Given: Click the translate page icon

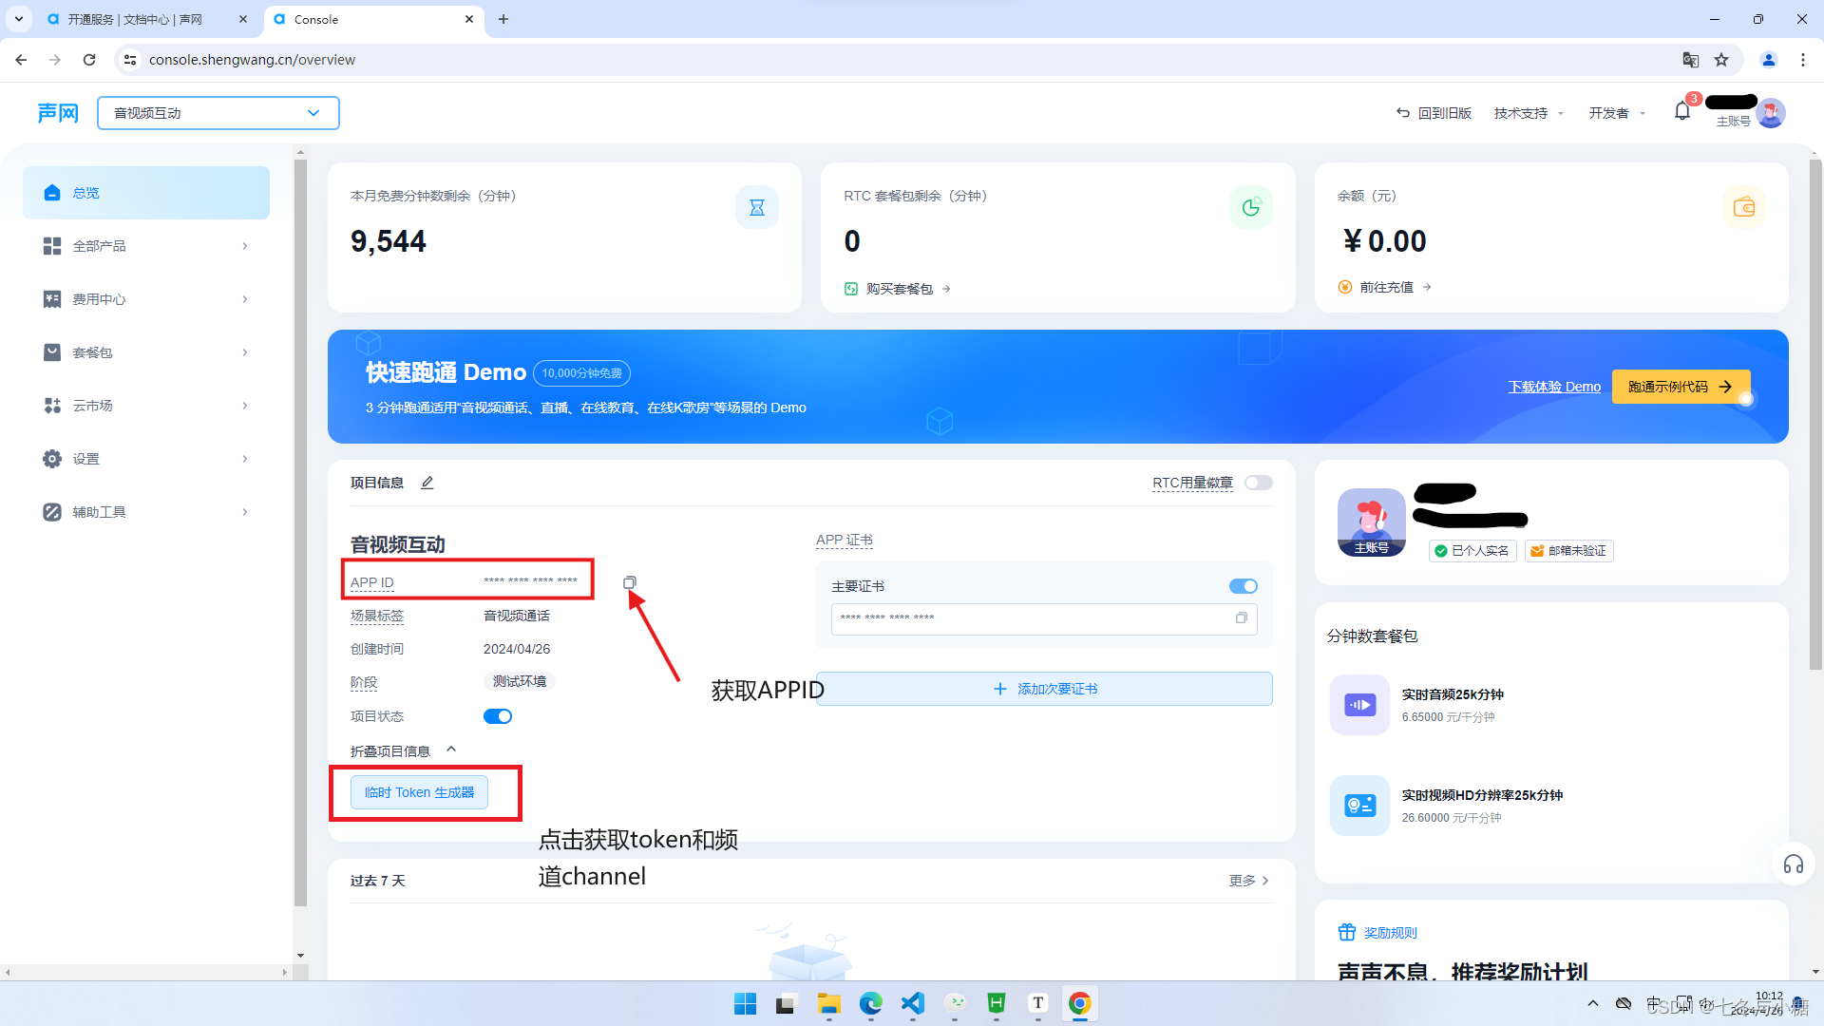Looking at the screenshot, I should 1690,60.
